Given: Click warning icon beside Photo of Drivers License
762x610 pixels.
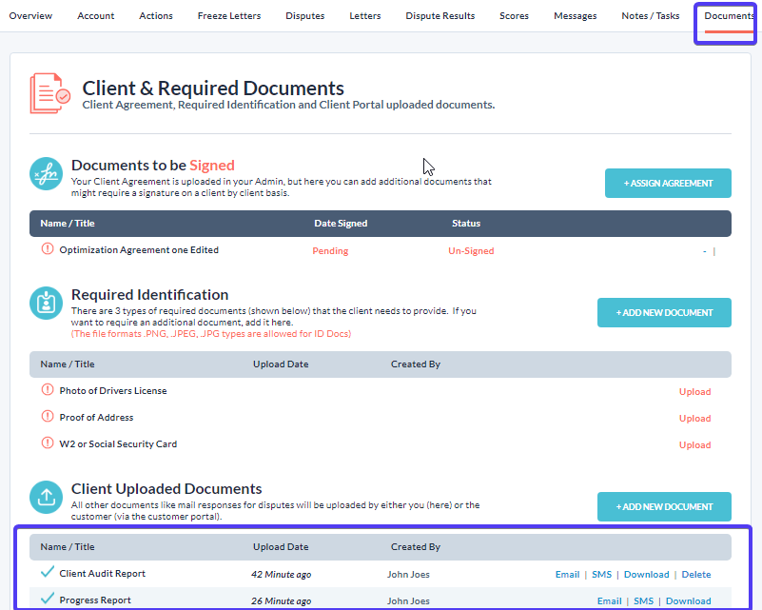Looking at the screenshot, I should point(48,390).
